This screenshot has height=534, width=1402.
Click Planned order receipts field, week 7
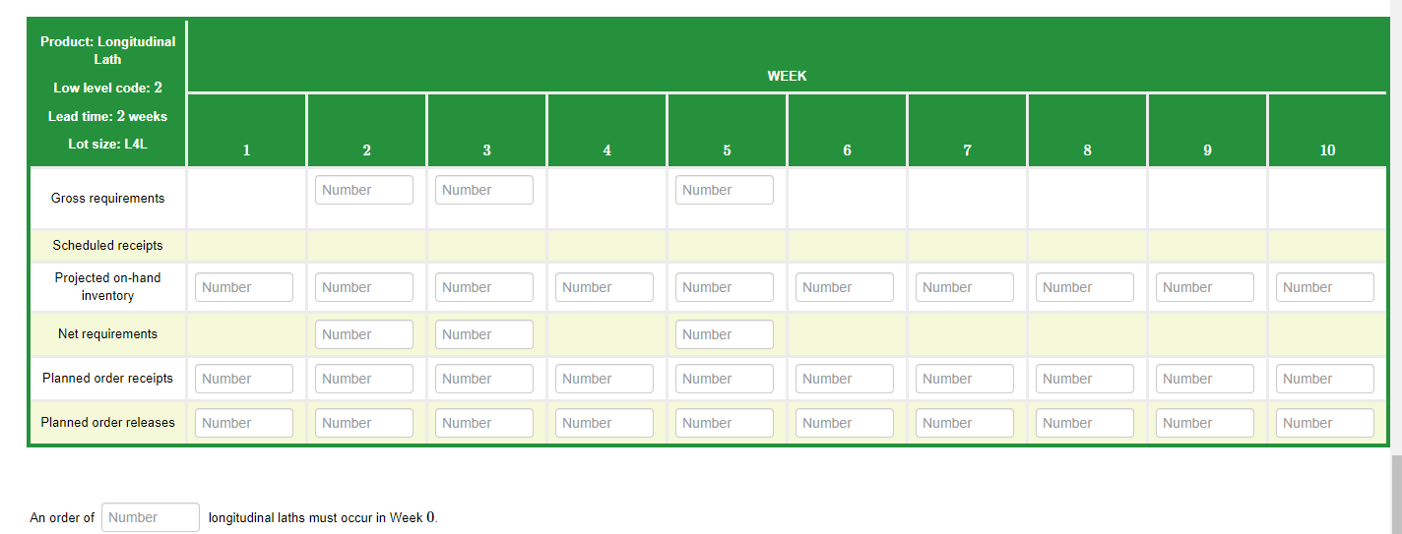point(965,379)
